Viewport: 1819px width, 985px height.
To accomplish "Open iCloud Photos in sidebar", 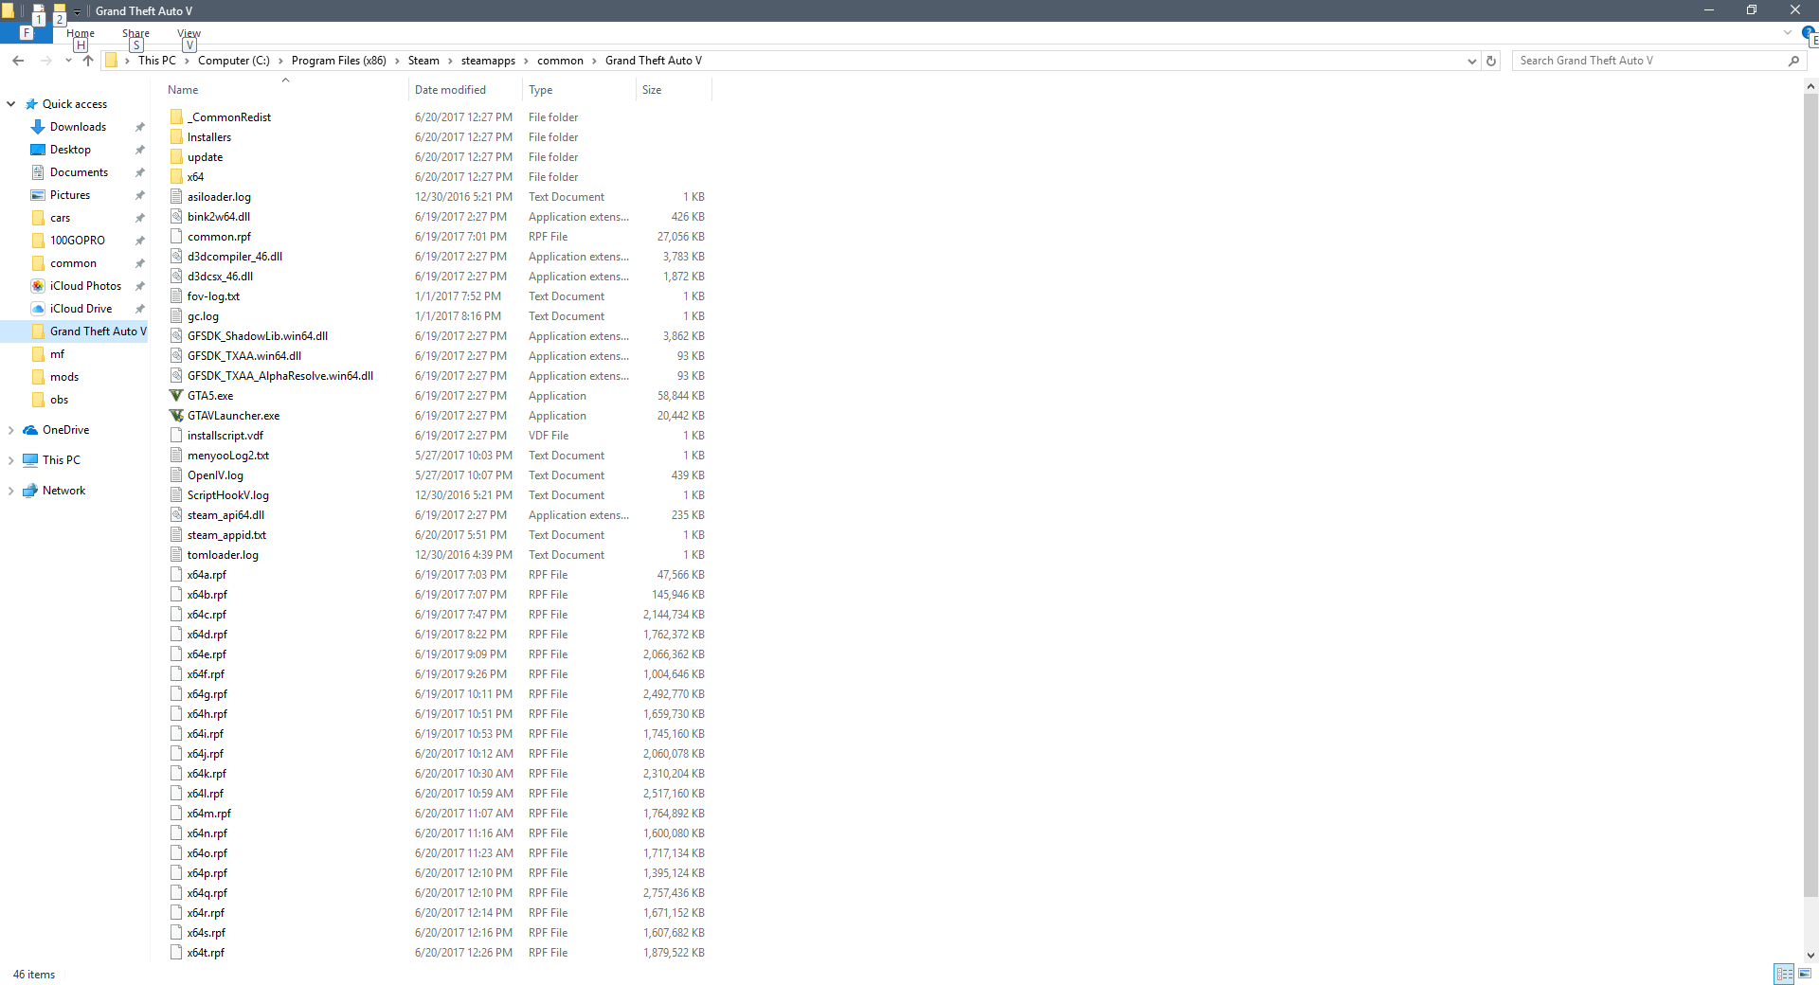I will [x=85, y=286].
